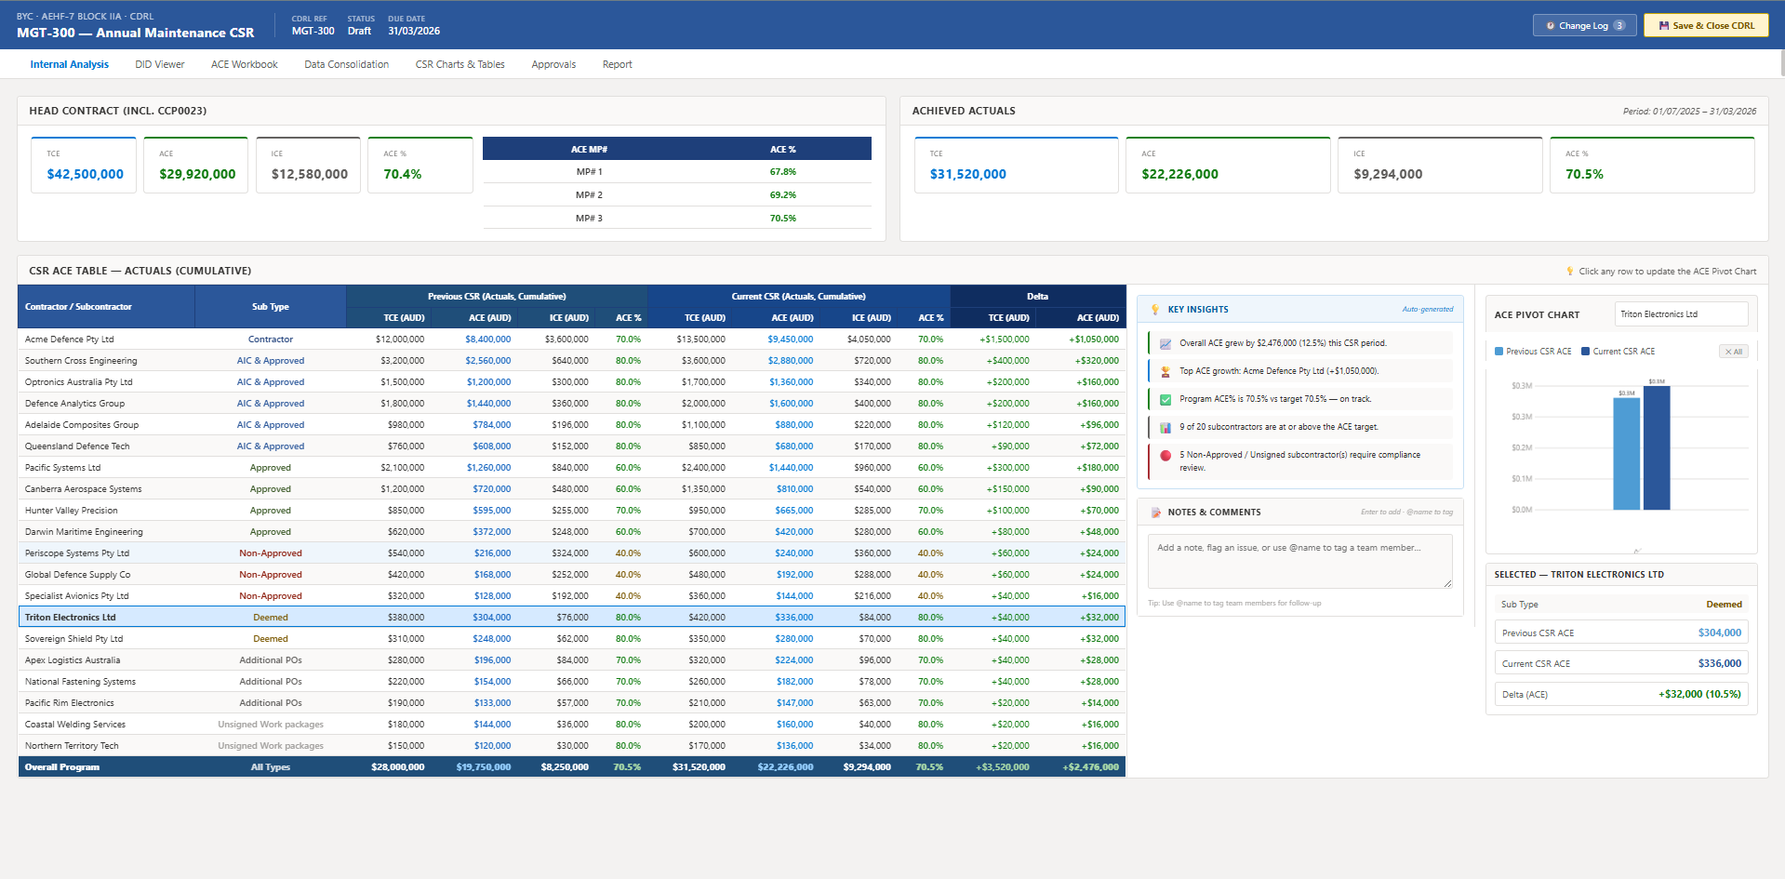Select the Sovereign Shield Pty Ltd row
Viewport: 1785px width, 879px height.
pyautogui.click(x=572, y=639)
